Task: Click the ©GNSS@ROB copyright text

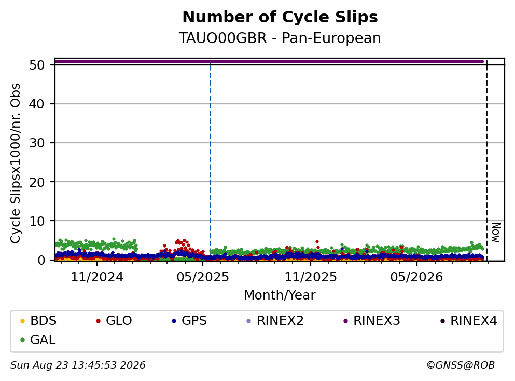Action: pos(461,365)
